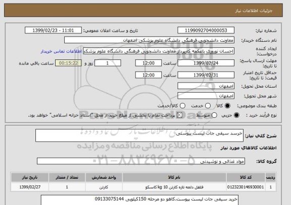The width and height of the screenshot is (291, 205).
Task: Click the تعداد / مقدار column header
Action: coord(67,177)
